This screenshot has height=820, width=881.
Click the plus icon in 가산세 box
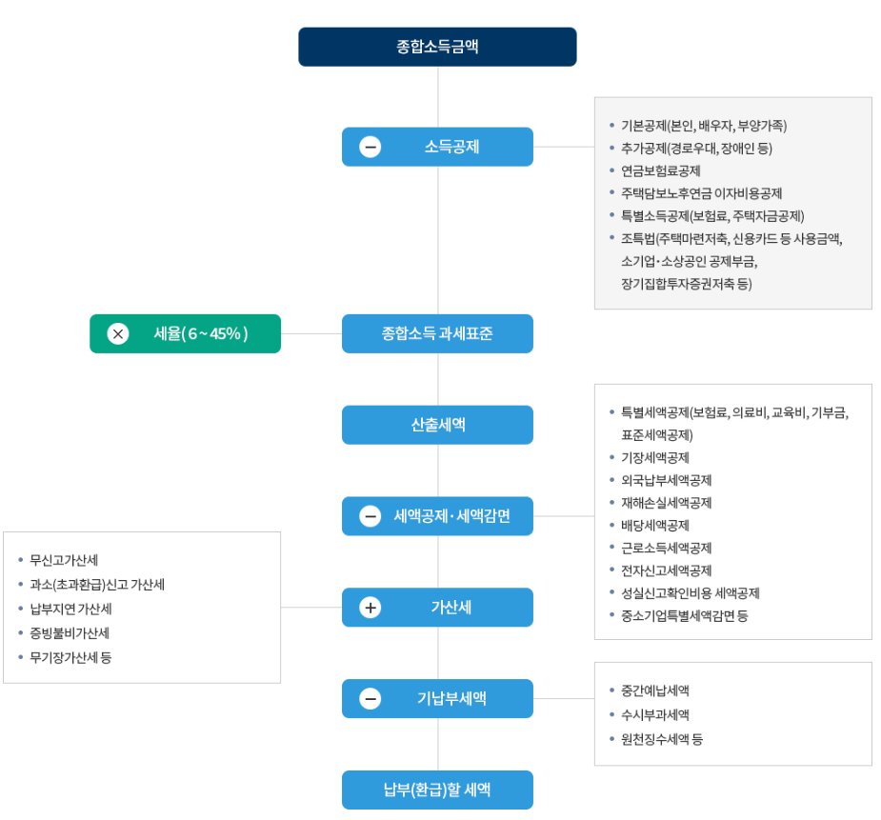pos(370,607)
